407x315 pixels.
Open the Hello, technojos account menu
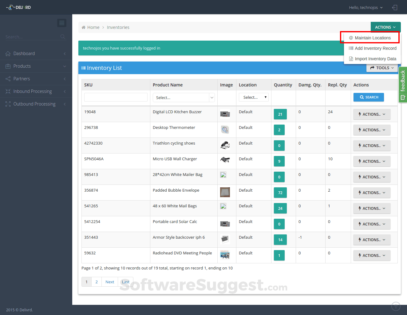366,7
